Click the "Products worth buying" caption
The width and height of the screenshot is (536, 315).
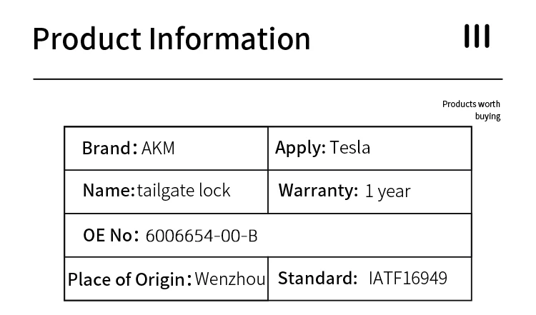point(472,110)
